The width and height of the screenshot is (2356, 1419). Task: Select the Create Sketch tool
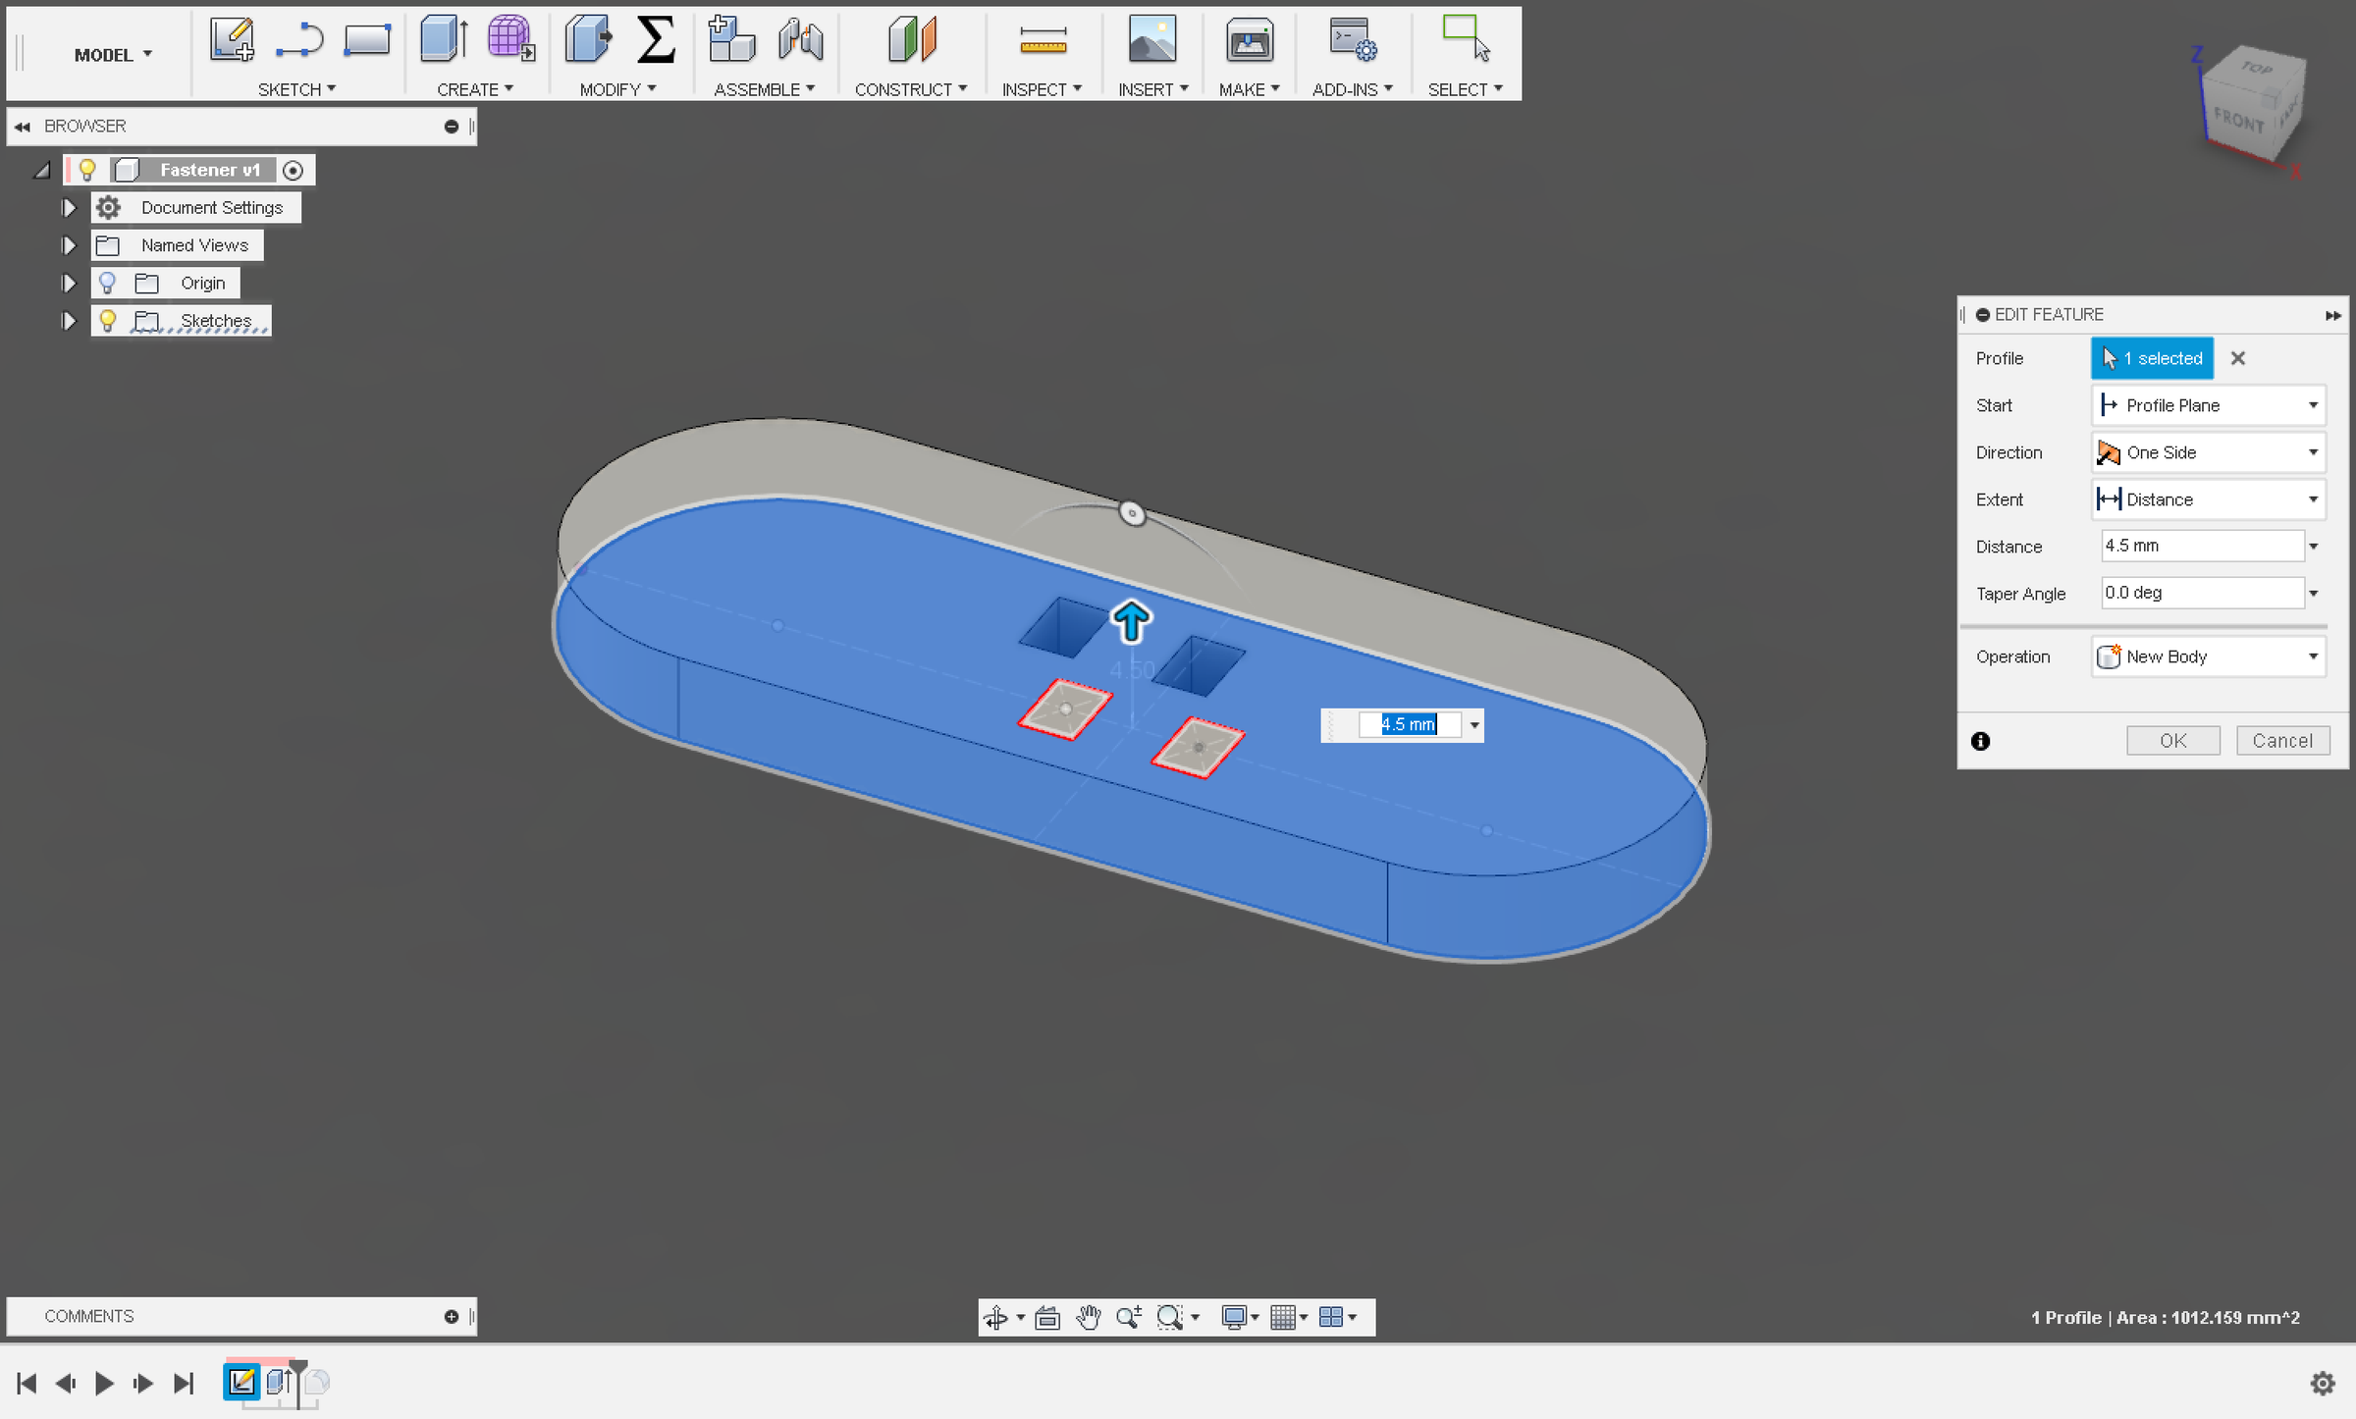232,39
